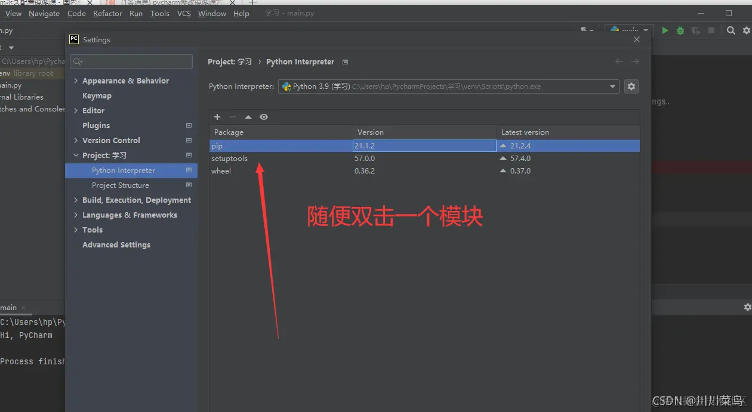Open the Tools menu
The image size is (752, 412).
pos(159,13)
